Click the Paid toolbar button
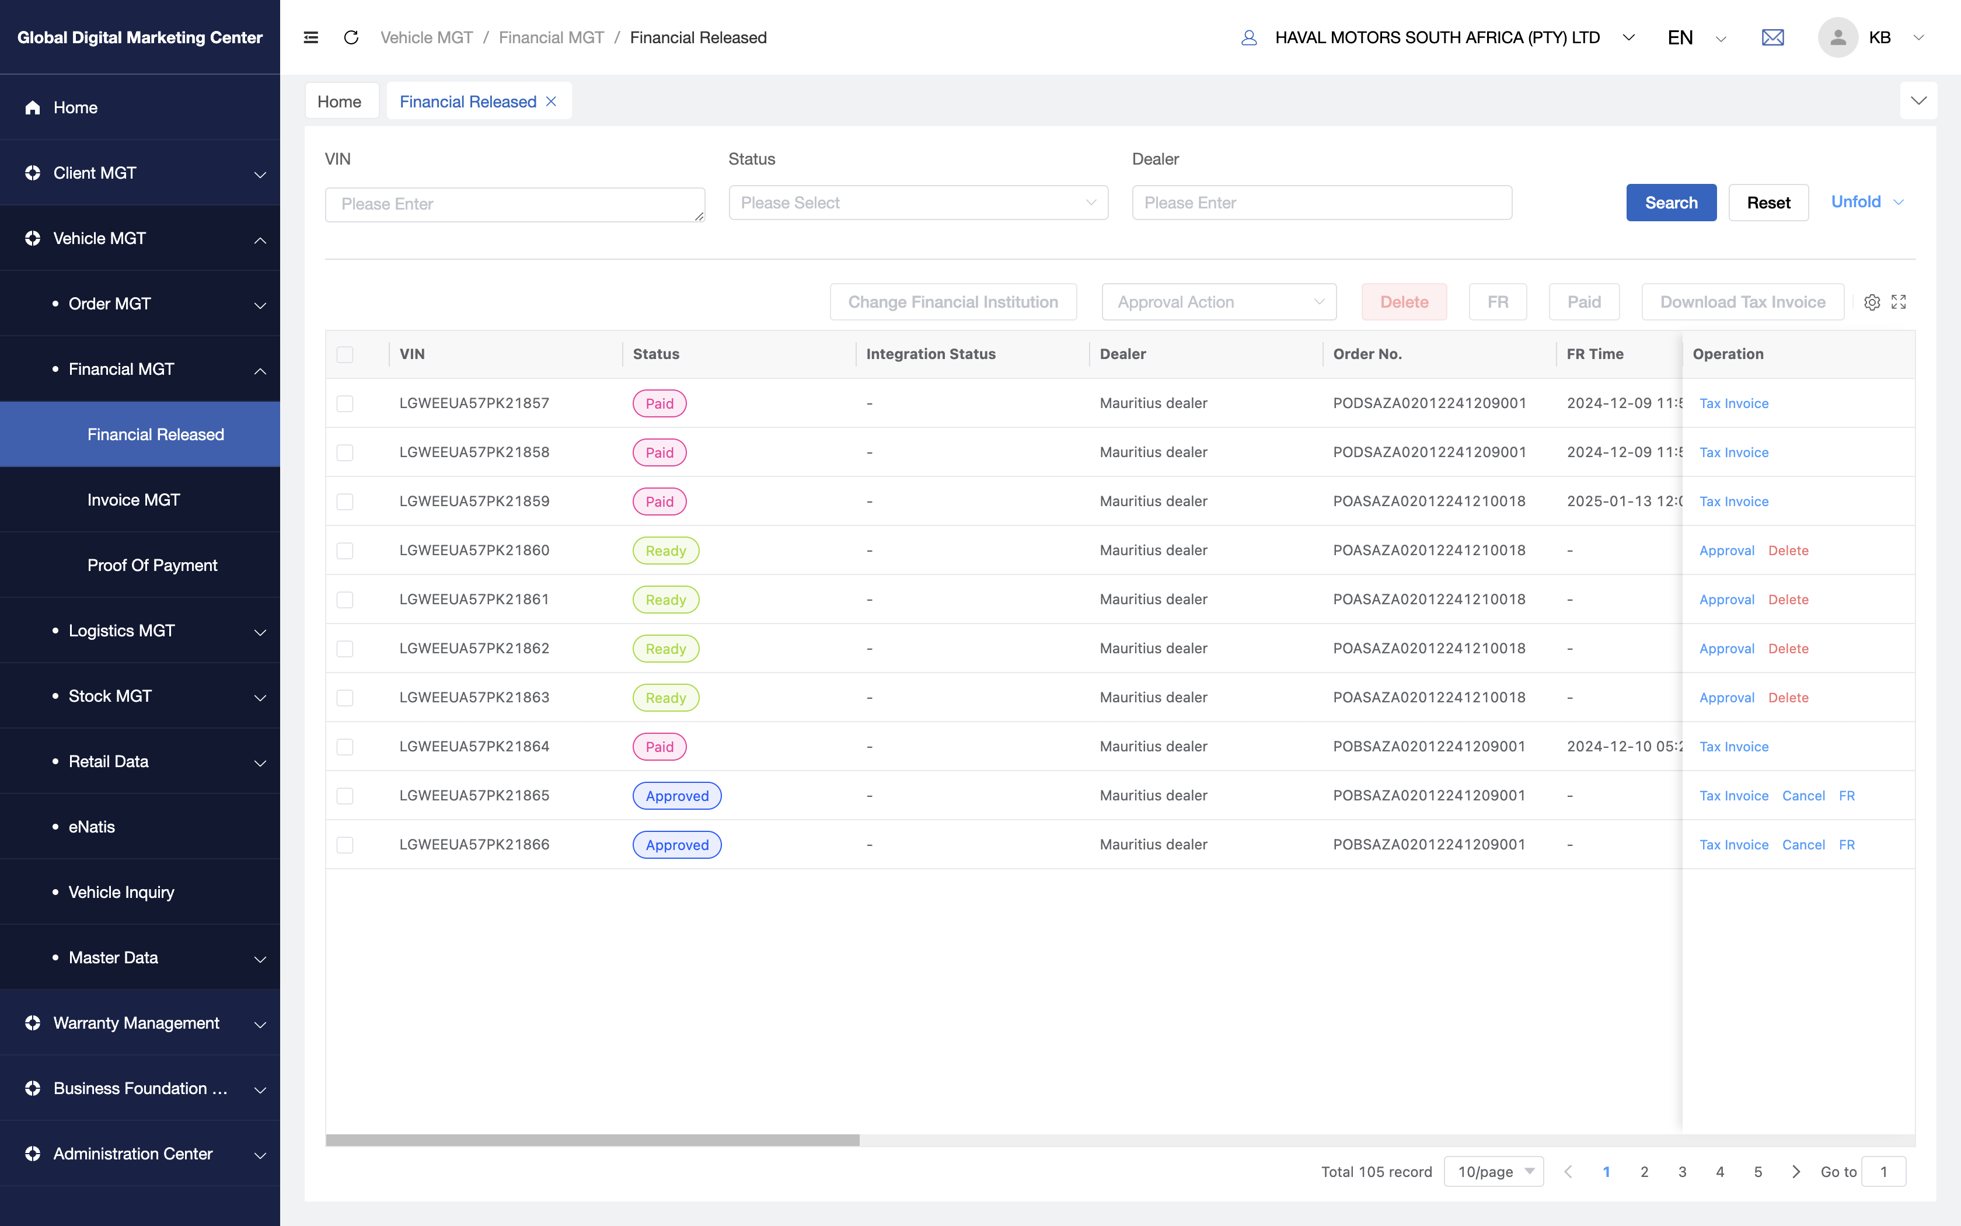1961x1226 pixels. point(1583,302)
